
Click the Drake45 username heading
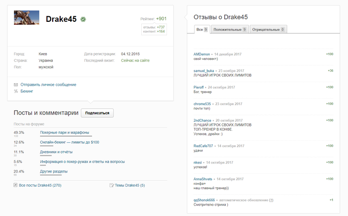61,19
